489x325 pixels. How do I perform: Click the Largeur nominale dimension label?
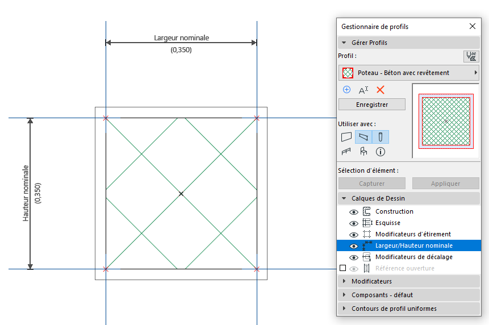[182, 38]
